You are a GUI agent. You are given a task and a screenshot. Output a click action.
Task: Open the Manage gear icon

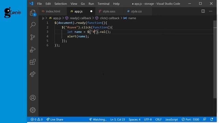pyautogui.click(x=33, y=110)
